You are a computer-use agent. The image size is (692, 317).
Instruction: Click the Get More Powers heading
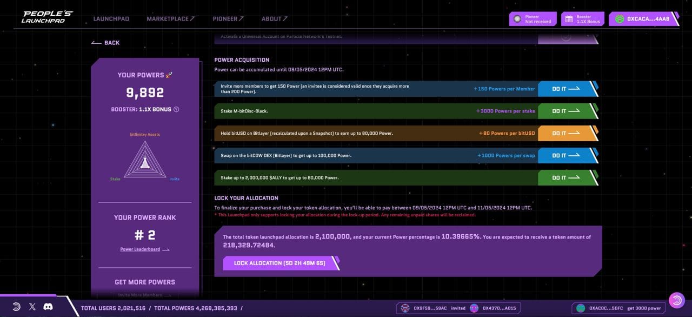pyautogui.click(x=145, y=282)
